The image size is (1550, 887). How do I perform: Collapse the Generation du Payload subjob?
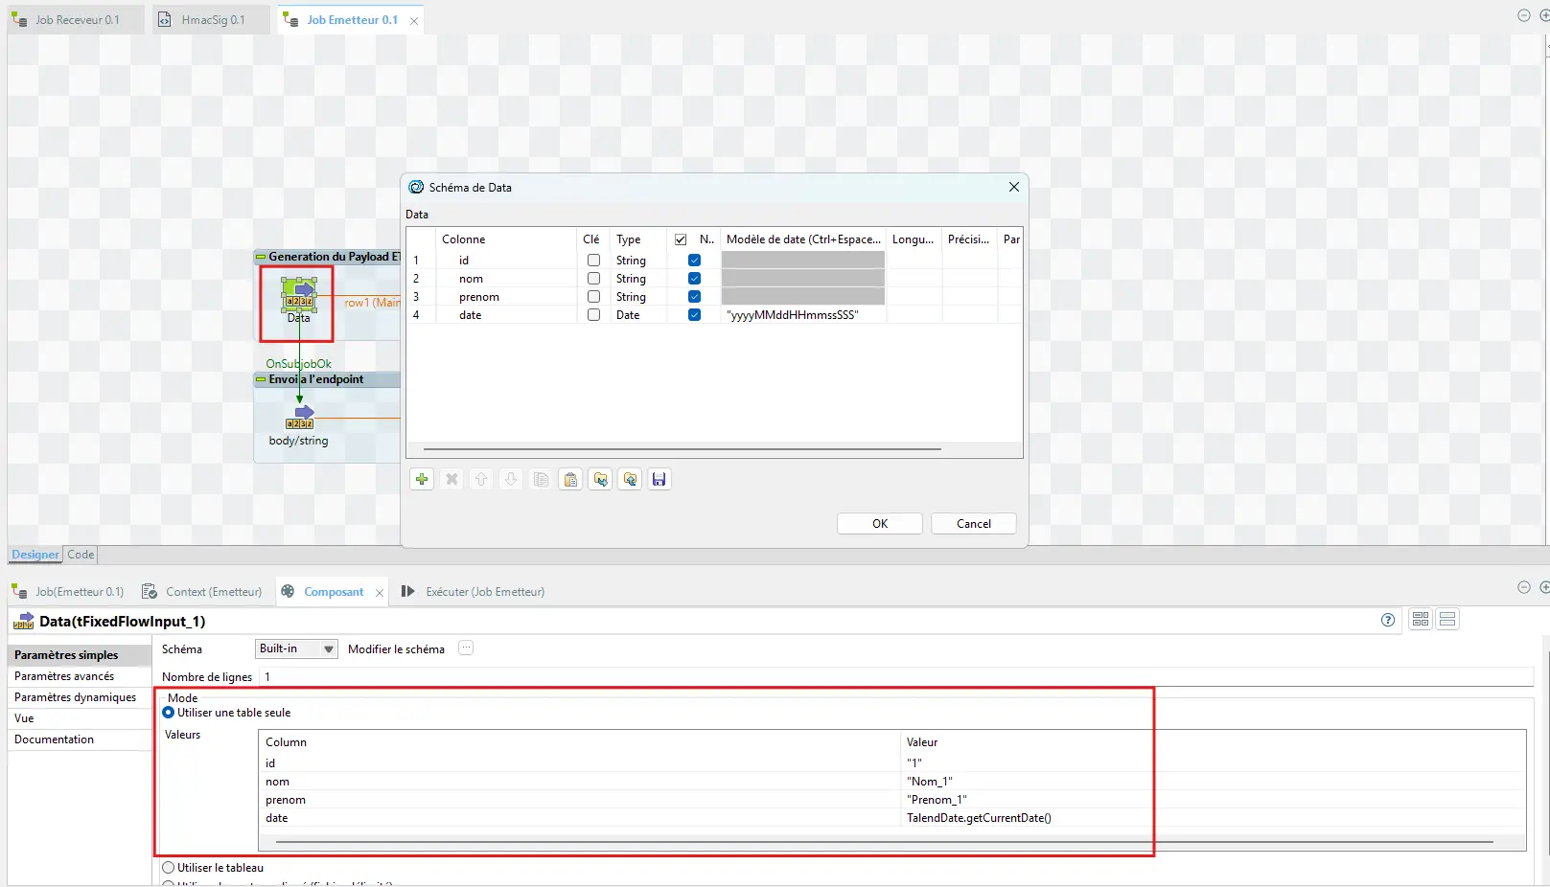261,257
